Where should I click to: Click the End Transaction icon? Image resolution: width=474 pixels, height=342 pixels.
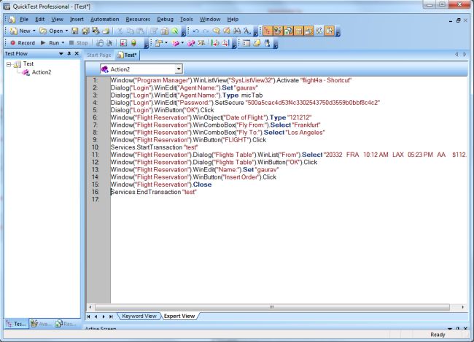click(225, 43)
